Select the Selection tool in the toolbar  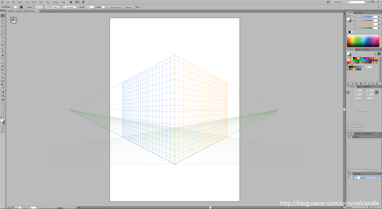pos(3,16)
